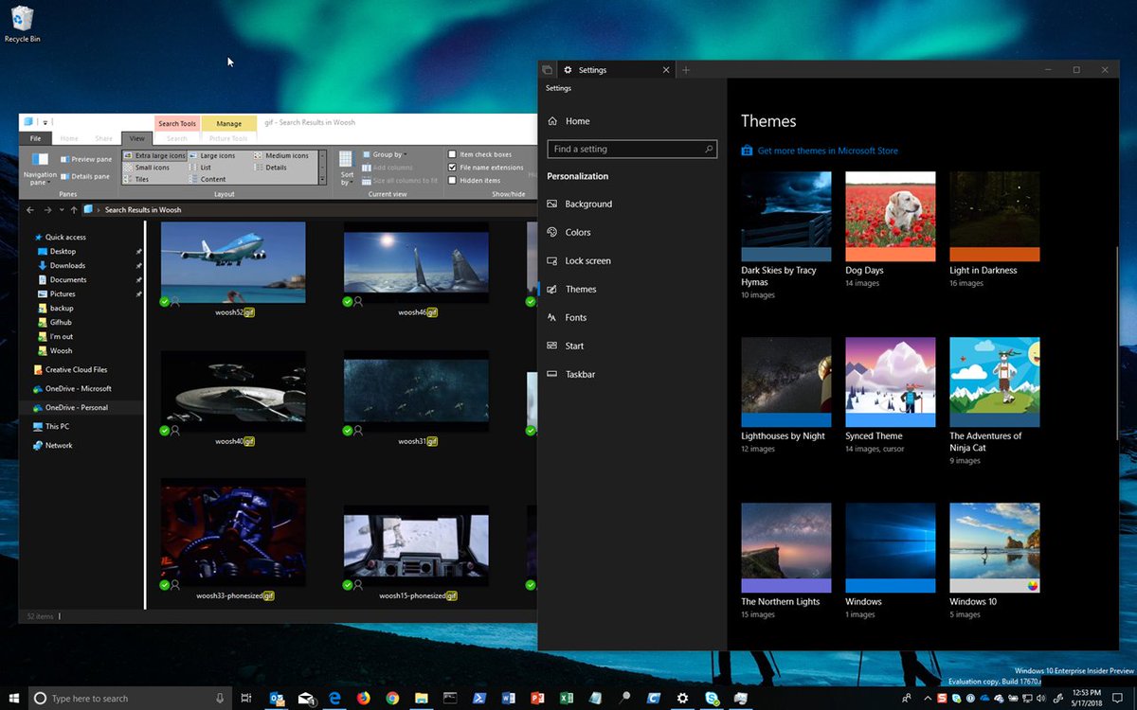Switch to the Search Tools tab
Image resolution: width=1137 pixels, height=710 pixels.
pos(177,124)
